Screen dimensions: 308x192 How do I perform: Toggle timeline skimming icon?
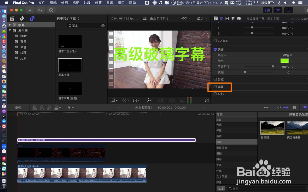pyautogui.click(x=266, y=108)
